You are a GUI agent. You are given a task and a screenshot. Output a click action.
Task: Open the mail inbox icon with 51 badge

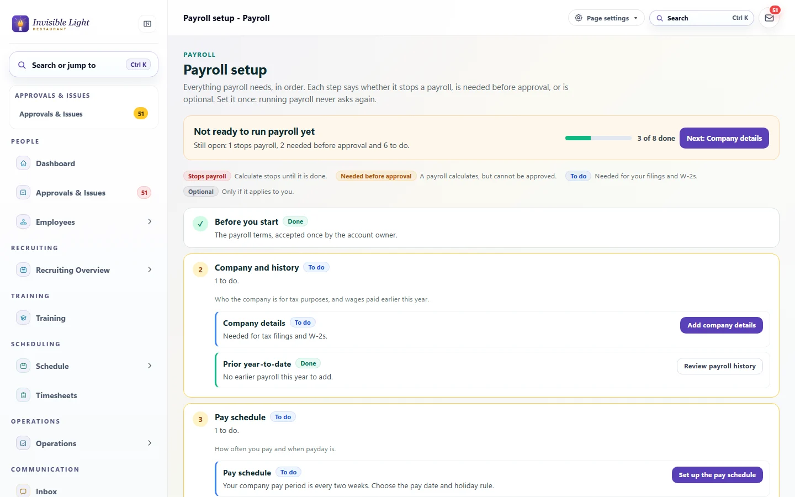[769, 18]
